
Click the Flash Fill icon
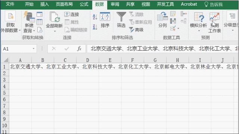(173, 14)
